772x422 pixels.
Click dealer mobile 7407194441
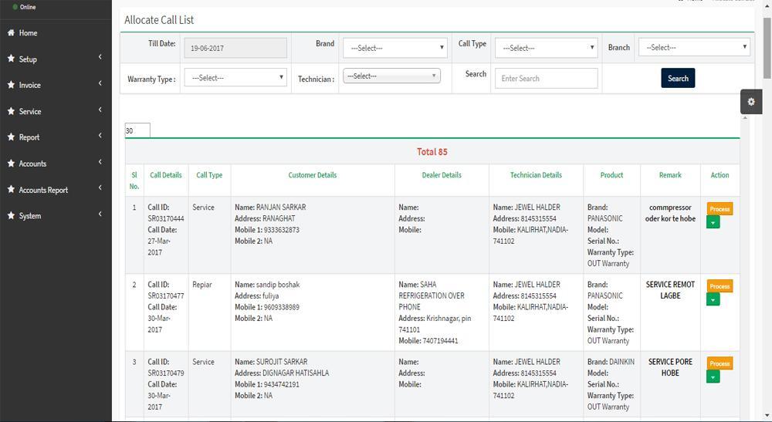440,340
